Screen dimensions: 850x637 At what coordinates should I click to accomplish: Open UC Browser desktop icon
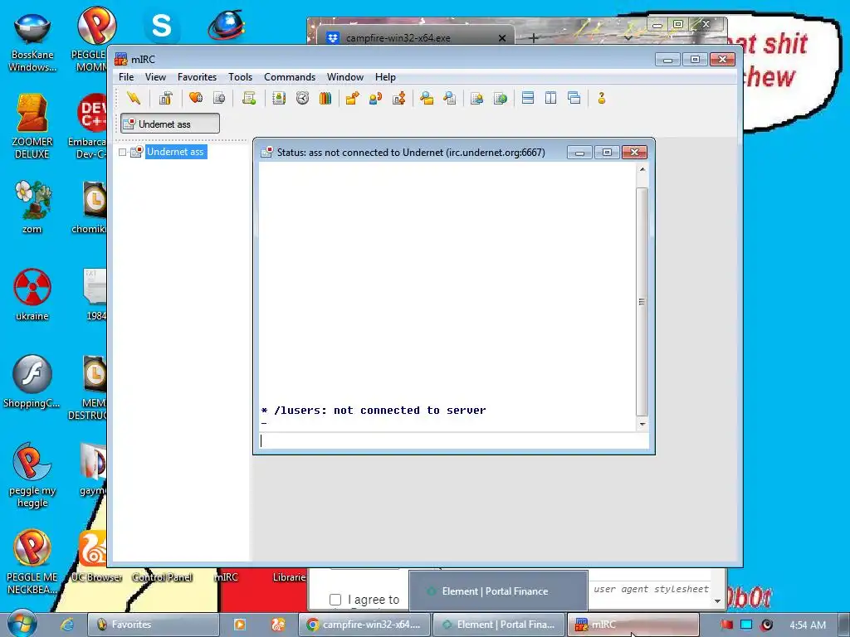coord(95,557)
